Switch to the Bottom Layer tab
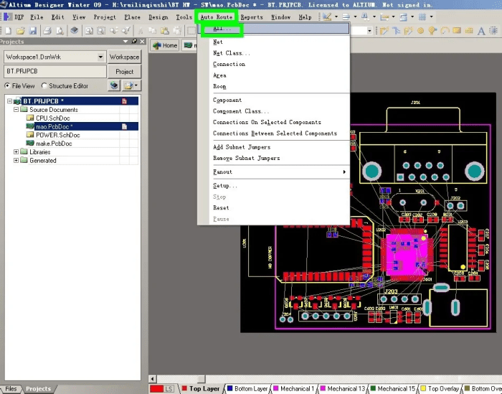The width and height of the screenshot is (502, 394). pos(252,389)
